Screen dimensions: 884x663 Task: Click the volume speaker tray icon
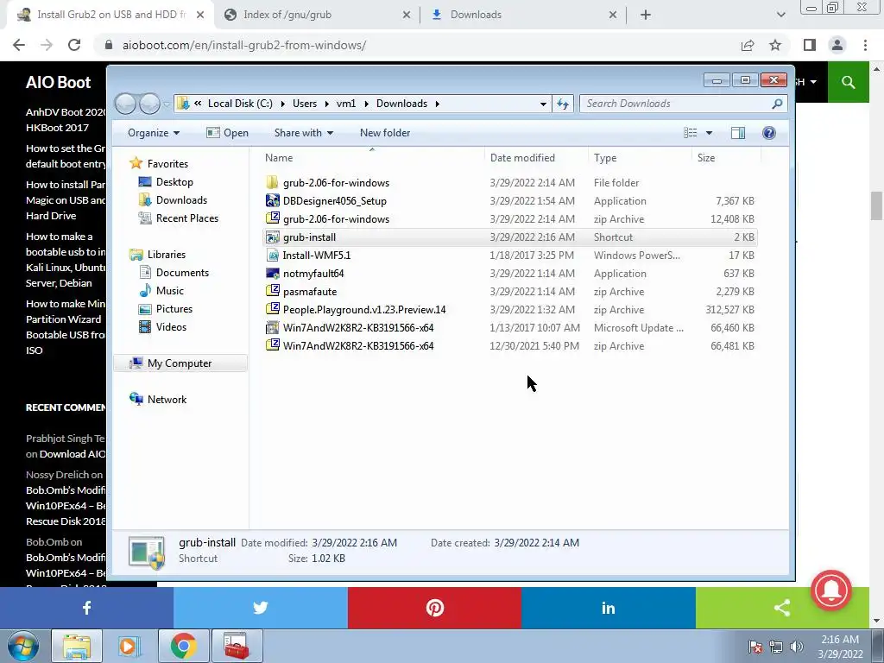[x=797, y=647]
